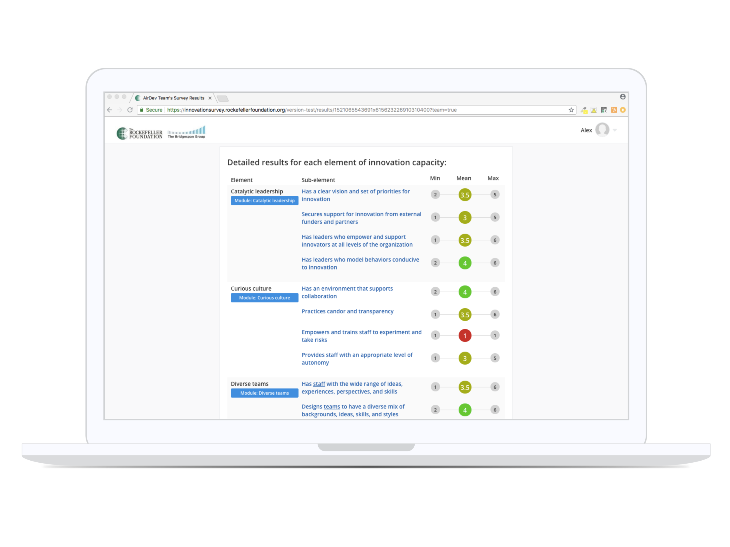Click Alex's profile avatar
The height and width of the screenshot is (547, 730).
point(602,130)
